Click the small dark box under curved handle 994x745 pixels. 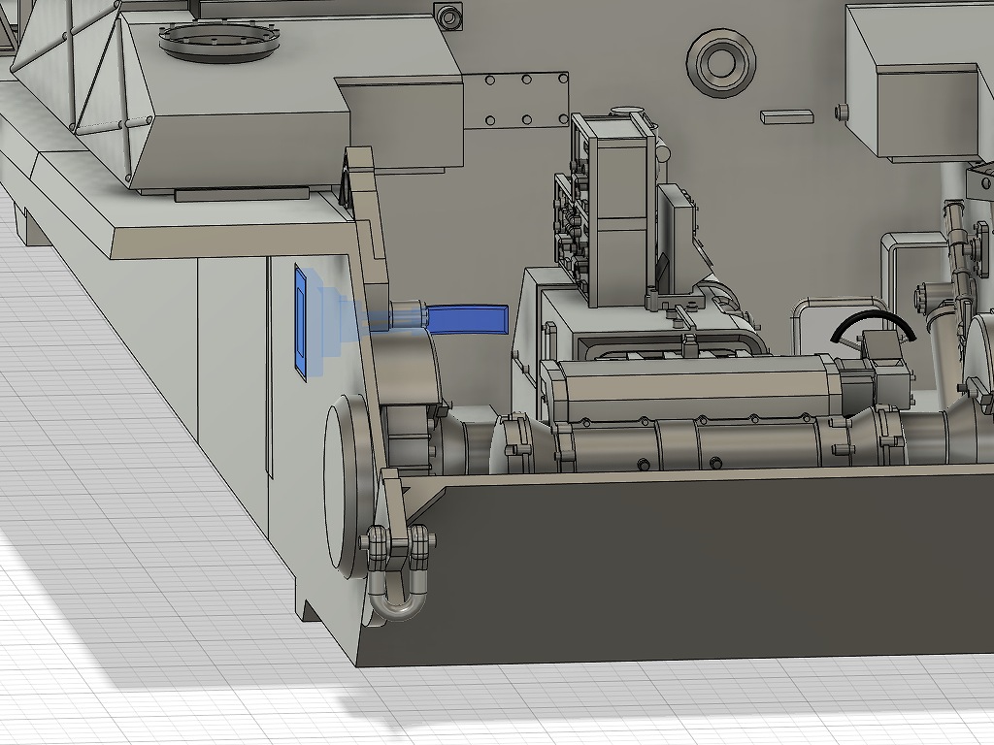(881, 347)
